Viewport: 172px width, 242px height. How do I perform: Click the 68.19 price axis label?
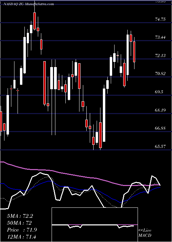click(x=160, y=110)
